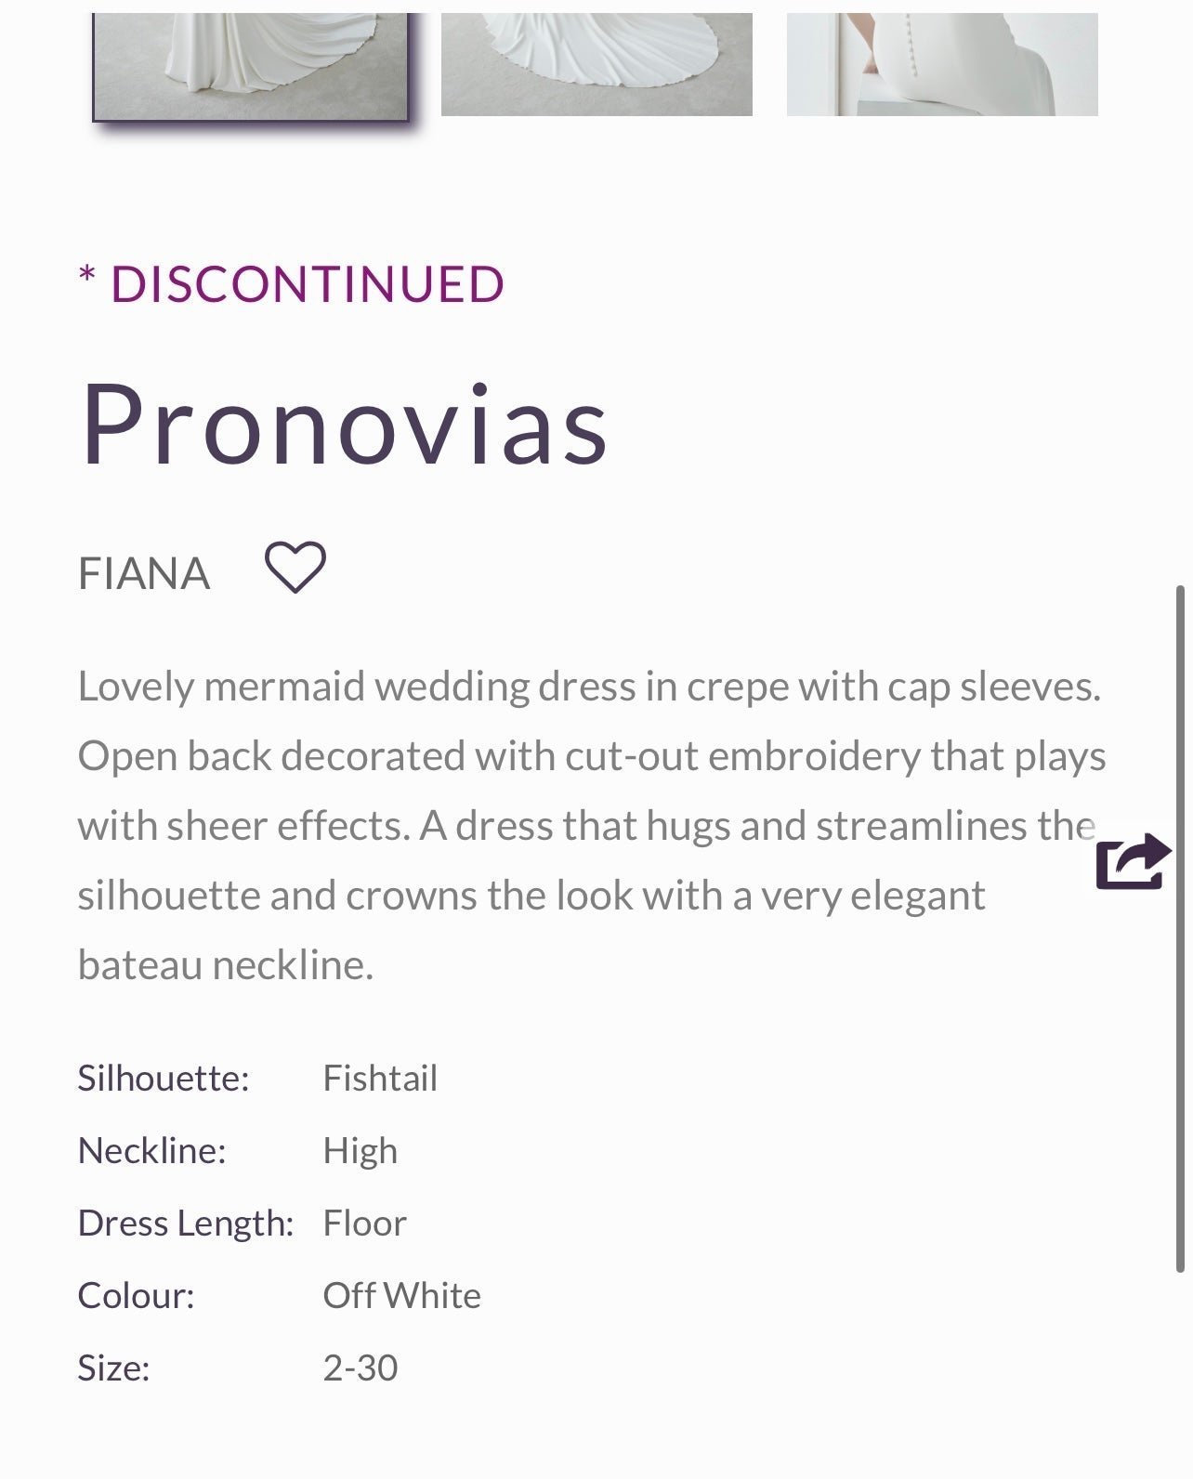Favorite the FIANA dress with the heart icon

click(295, 567)
